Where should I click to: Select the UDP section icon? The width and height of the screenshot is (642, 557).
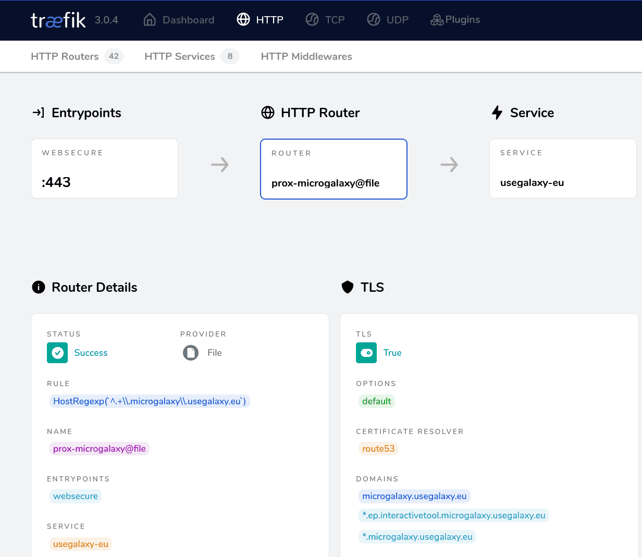374,19
